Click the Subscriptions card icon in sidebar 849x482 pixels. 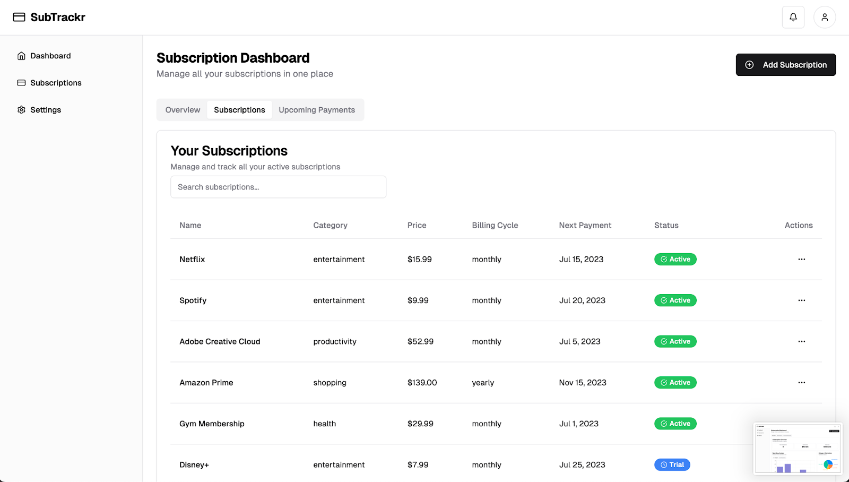click(21, 83)
